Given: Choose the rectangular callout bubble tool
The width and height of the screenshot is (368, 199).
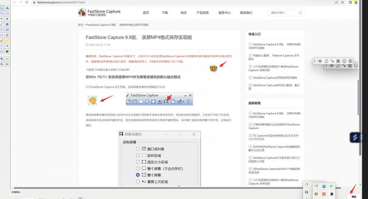Looking at the screenshot, I should point(2,13).
